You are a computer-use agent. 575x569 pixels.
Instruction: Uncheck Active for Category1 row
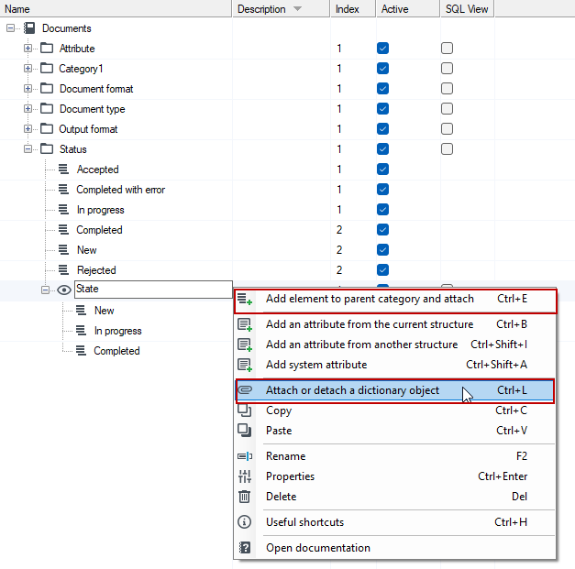[x=382, y=68]
